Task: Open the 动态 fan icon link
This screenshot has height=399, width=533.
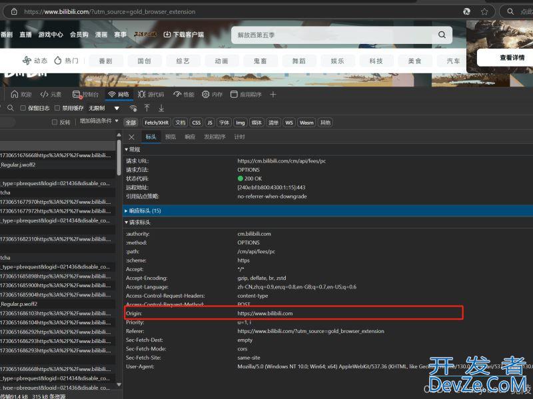Action: (35, 61)
